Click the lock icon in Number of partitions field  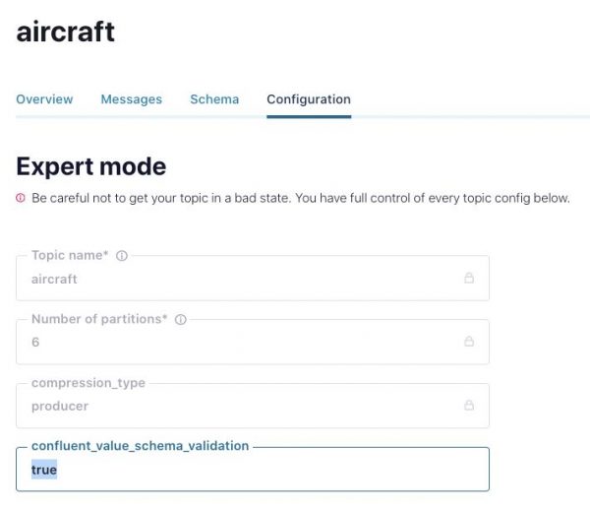pos(469,342)
